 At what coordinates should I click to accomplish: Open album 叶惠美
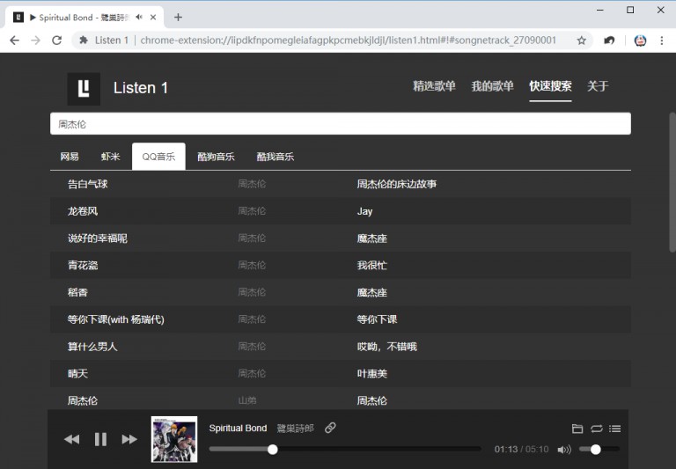[372, 374]
